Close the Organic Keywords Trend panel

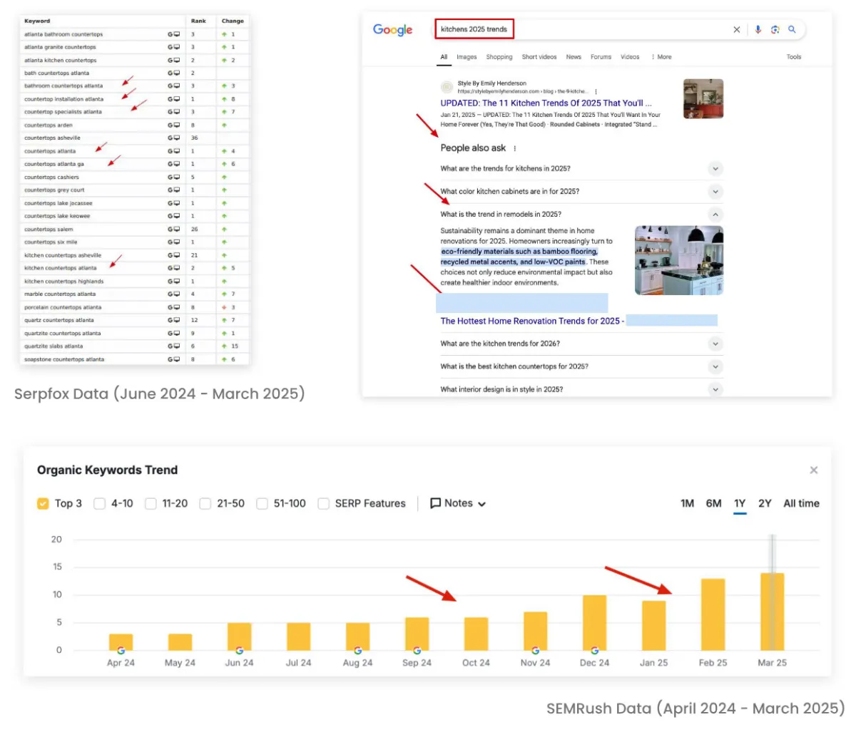814,470
